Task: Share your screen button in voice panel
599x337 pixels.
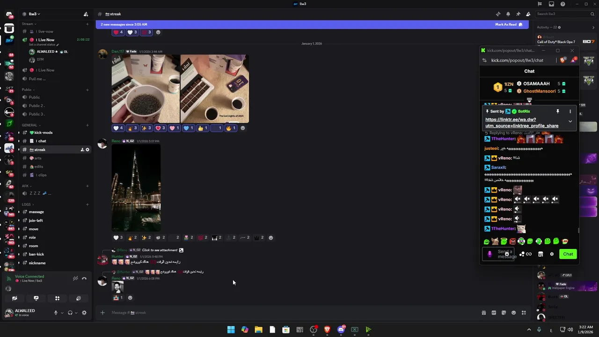Action: click(x=36, y=298)
